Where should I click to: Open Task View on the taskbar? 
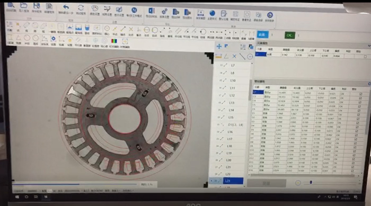[x=36, y=197]
